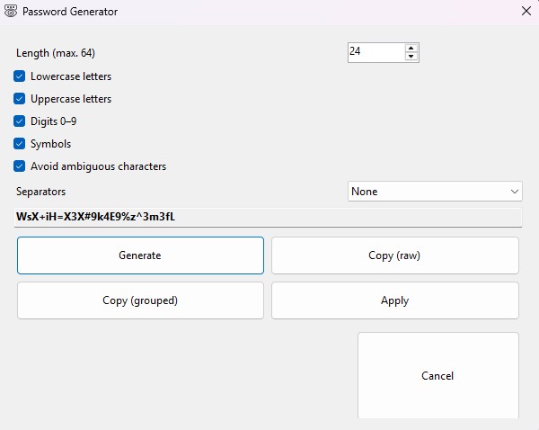Turn off the Symbols checkbox
Screen dimensions: 539x430
tap(20, 144)
